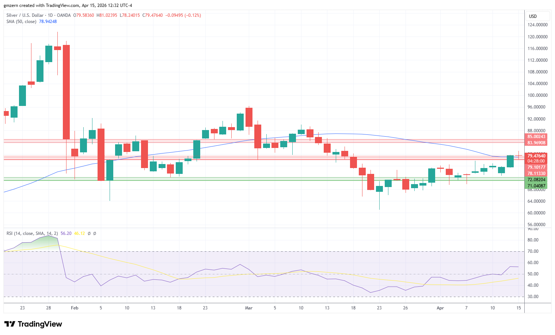Click the open price value O79.58360
Screen dimensions: 555x335
click(84, 15)
